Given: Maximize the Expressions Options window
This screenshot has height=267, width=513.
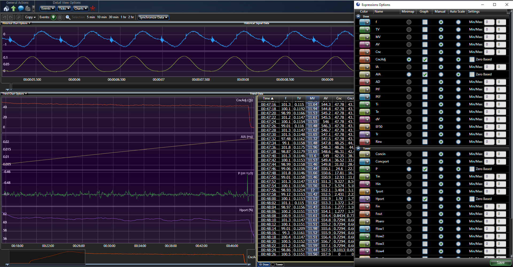Looking at the screenshot, I should click(x=495, y=5).
